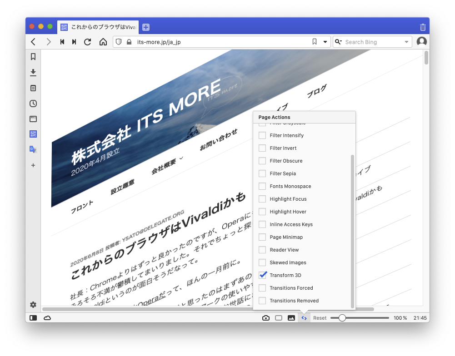This screenshot has height=356, width=455.
Task: Open the search engine selector magnifier
Action: 338,42
